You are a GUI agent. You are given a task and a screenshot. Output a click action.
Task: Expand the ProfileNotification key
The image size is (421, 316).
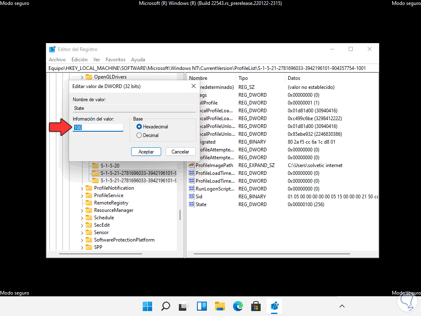pos(82,188)
